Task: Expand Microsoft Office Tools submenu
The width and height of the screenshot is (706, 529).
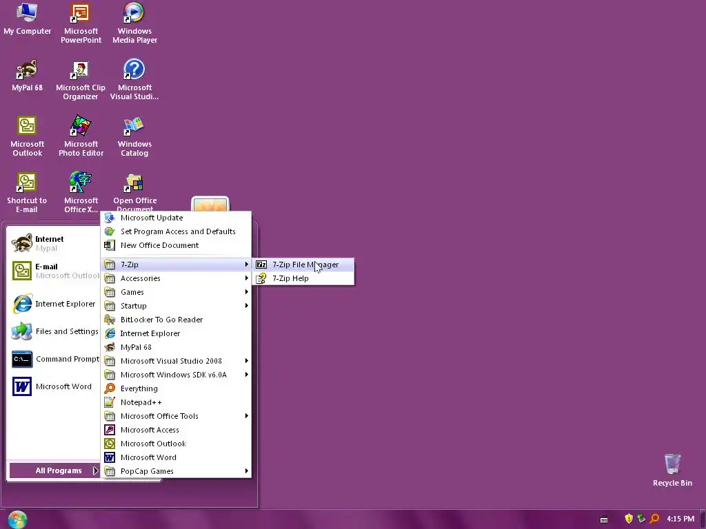Action: tap(176, 416)
